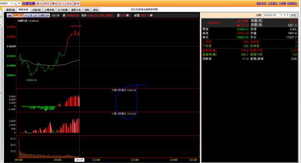
Task: Click the 主力 button
Action: (61, 3)
